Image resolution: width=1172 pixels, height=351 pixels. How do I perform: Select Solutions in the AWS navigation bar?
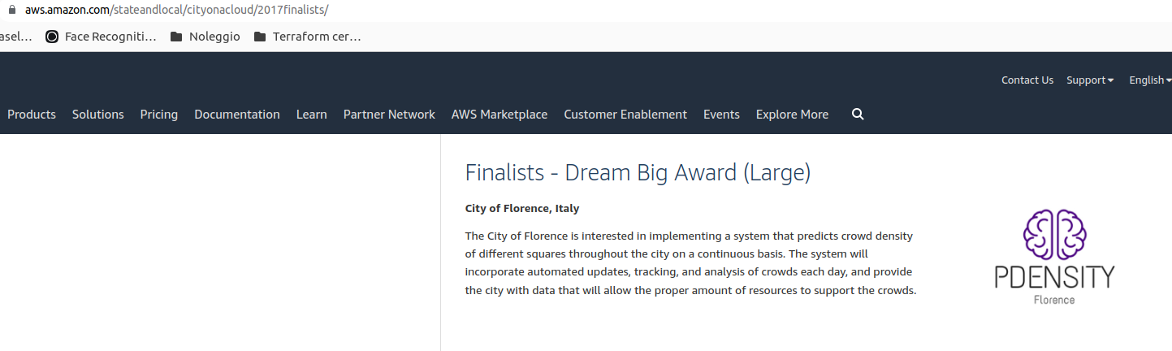pos(98,115)
